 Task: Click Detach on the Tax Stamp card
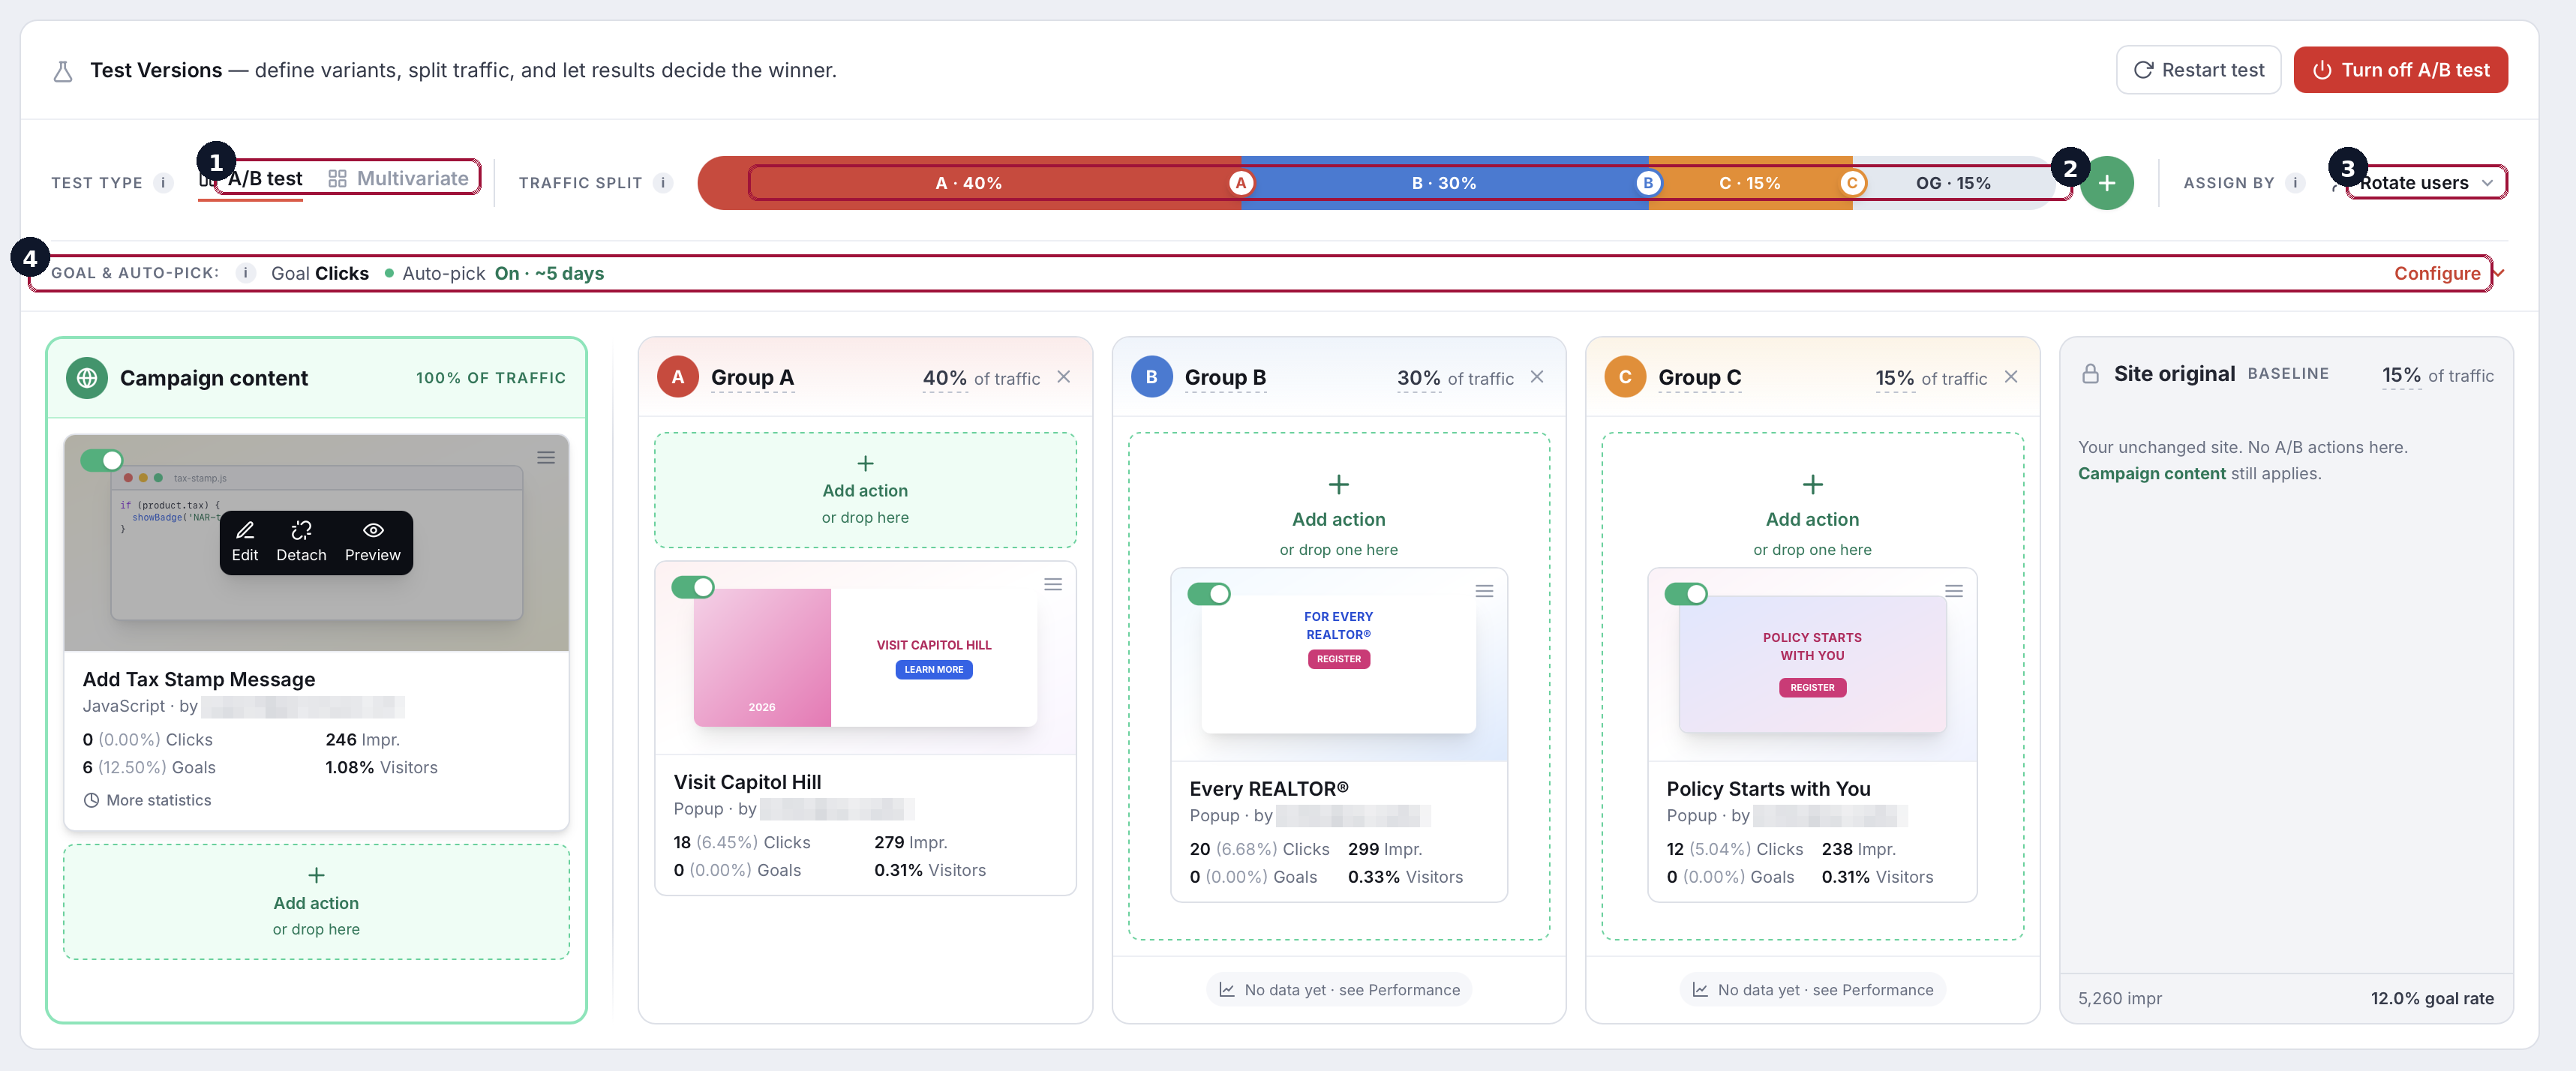pos(301,542)
